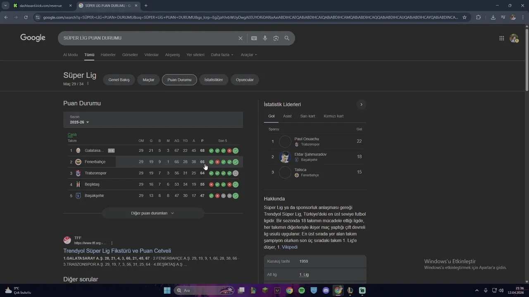
Task: Open the three-dot menu beside Maç 29 / 34
Action: [88, 84]
